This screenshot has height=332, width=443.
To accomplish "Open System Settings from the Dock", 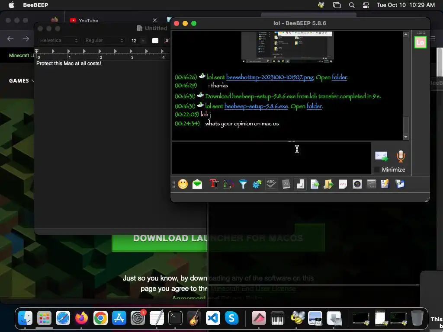I will click(x=138, y=318).
